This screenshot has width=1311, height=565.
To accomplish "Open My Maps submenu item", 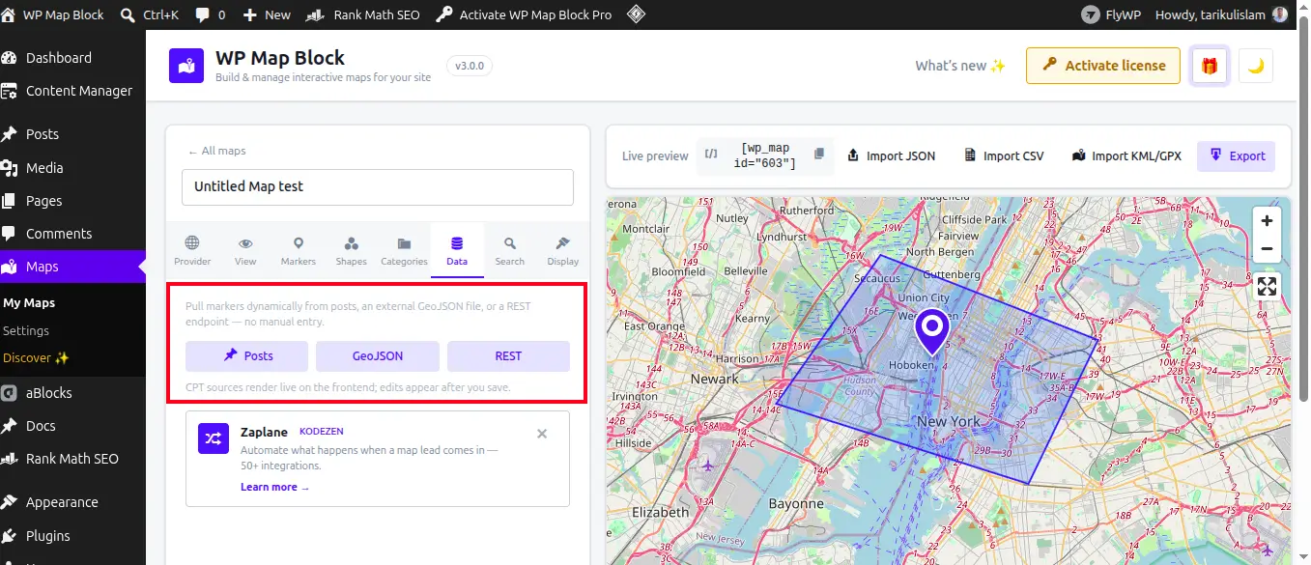I will click(x=29, y=303).
